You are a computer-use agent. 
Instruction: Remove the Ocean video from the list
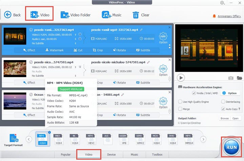pos(170,92)
